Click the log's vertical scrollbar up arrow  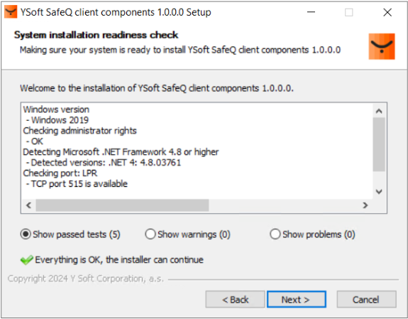(379, 112)
